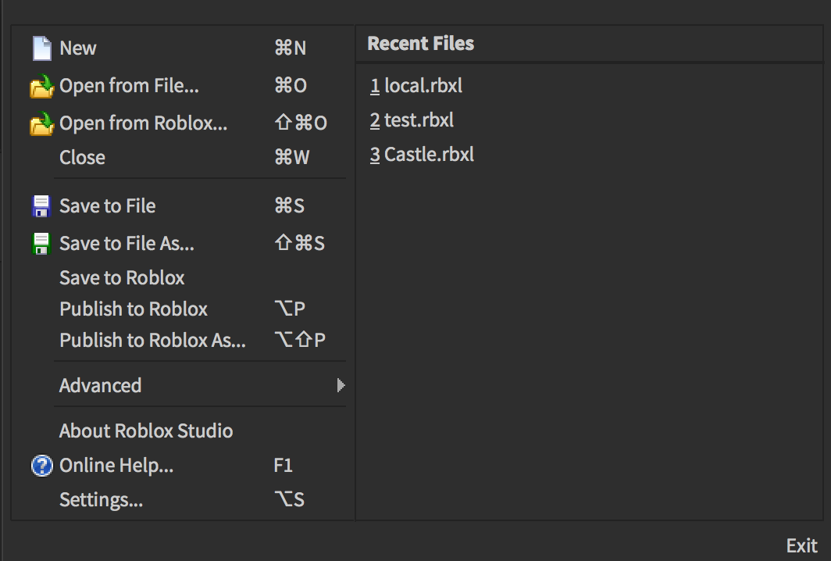
Task: Click the New document page icon
Action: click(42, 48)
